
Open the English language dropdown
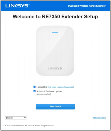[16, 118]
